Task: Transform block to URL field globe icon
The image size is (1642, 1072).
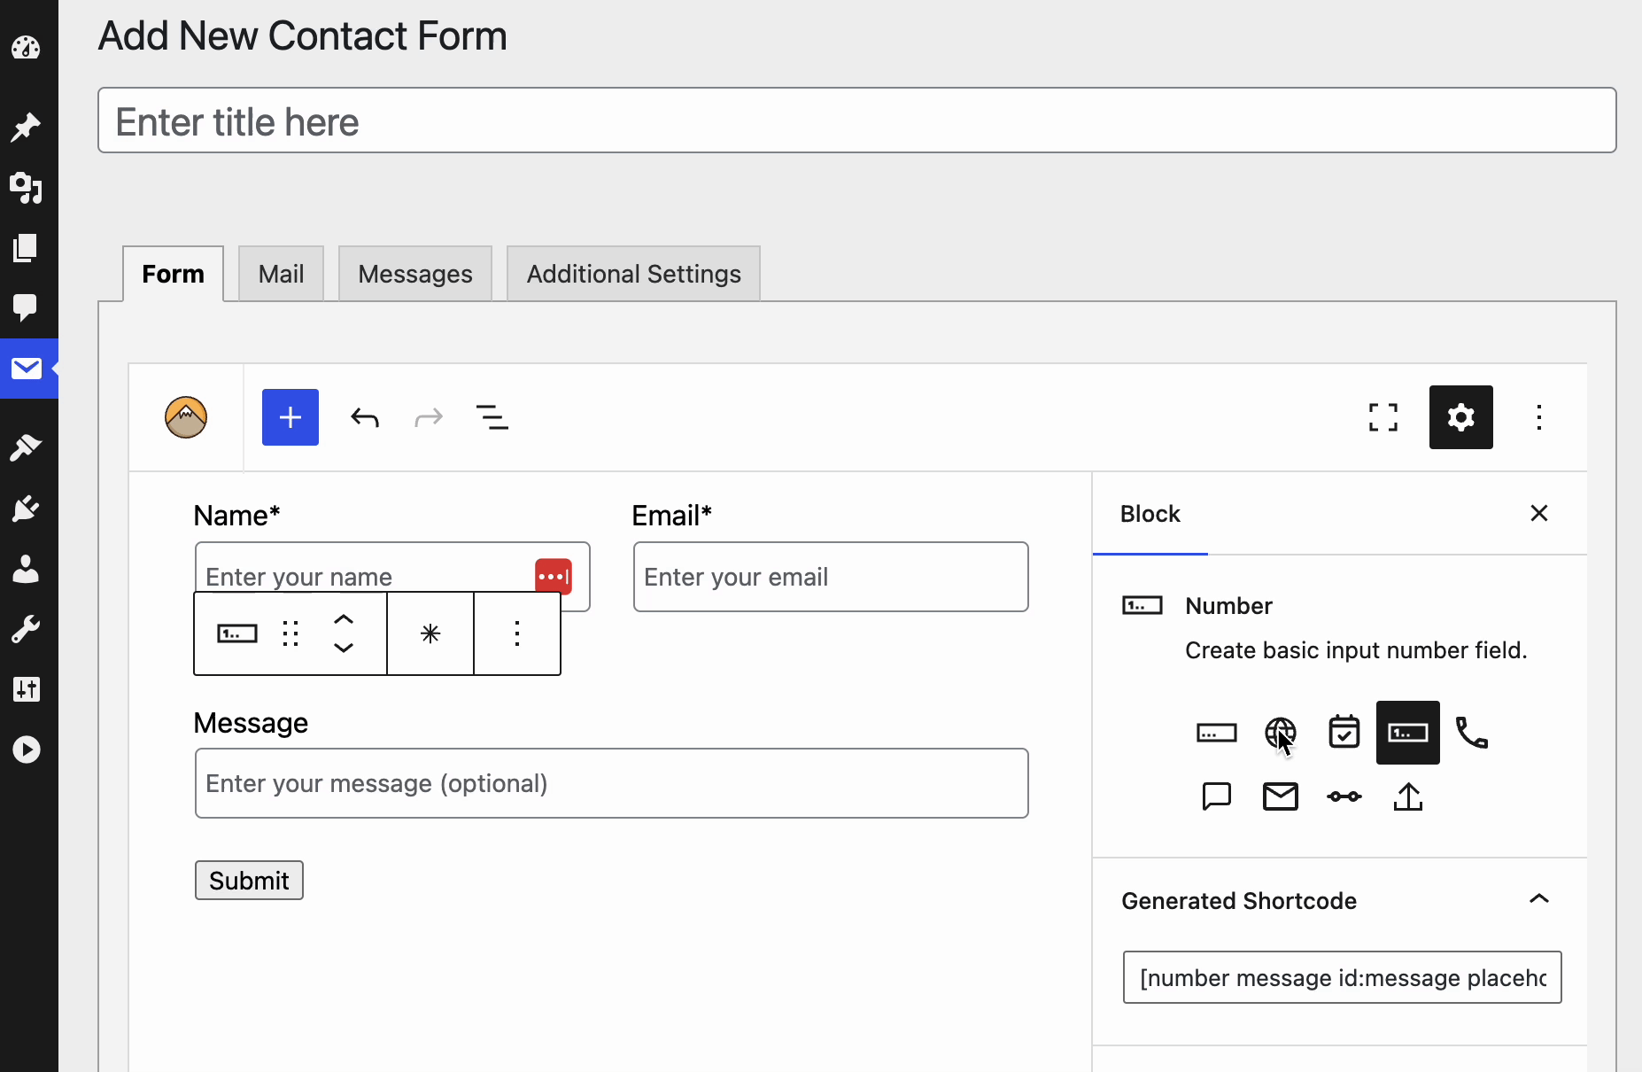Action: click(x=1280, y=733)
